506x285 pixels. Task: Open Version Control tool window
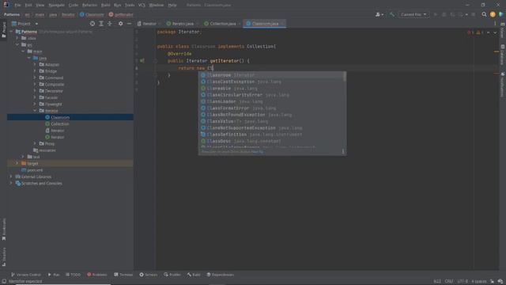pyautogui.click(x=26, y=275)
